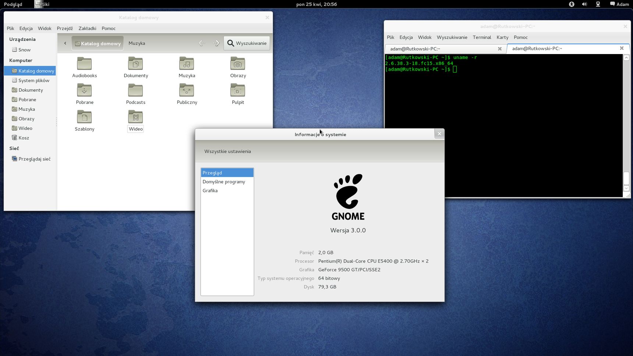Image resolution: width=633 pixels, height=356 pixels.
Task: Open Edycja menu in file manager
Action: pyautogui.click(x=26, y=28)
